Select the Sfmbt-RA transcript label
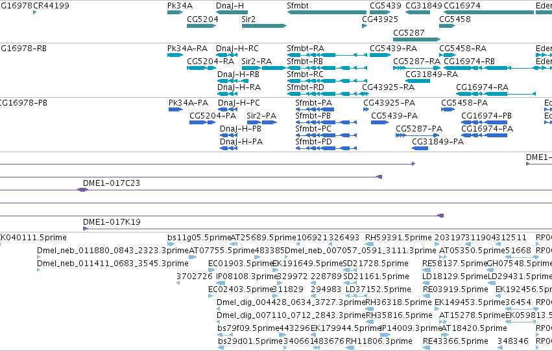The height and width of the screenshot is (351, 552). pyautogui.click(x=306, y=48)
